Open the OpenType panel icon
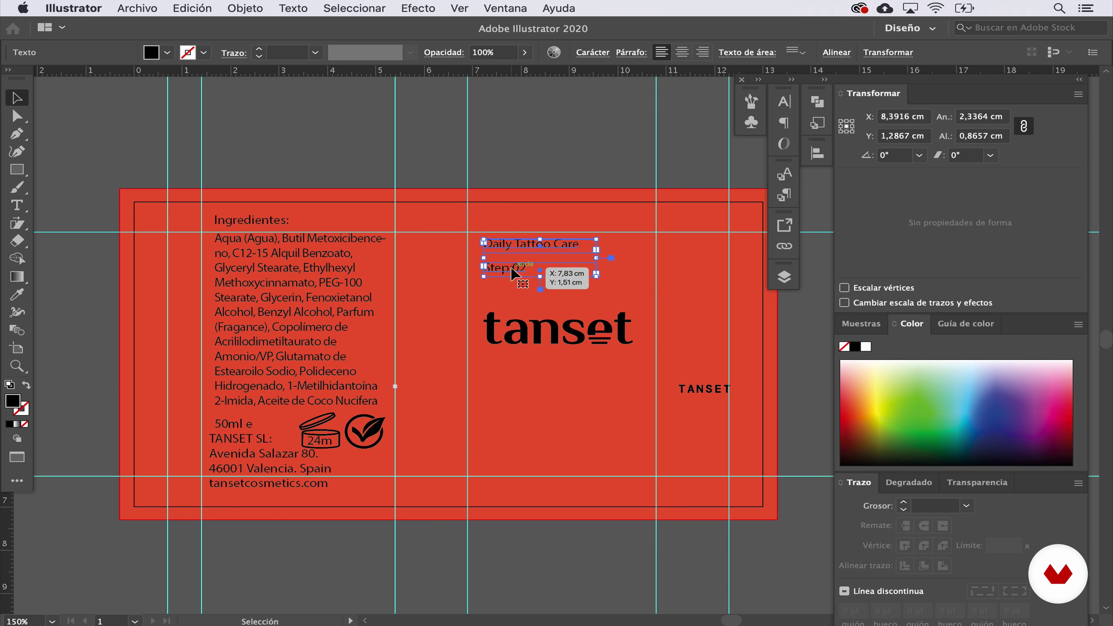Viewport: 1113px width, 626px height. (x=784, y=144)
